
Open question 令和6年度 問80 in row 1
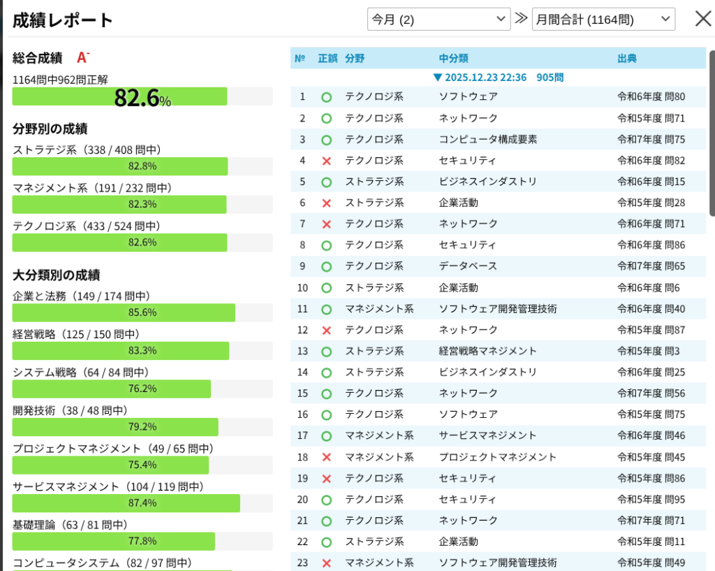651,97
